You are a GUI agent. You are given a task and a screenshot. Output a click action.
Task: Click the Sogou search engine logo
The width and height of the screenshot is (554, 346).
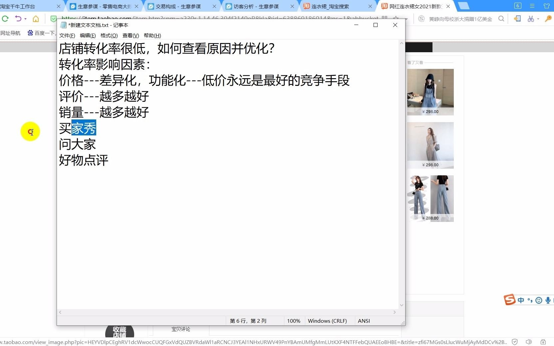tap(421, 19)
